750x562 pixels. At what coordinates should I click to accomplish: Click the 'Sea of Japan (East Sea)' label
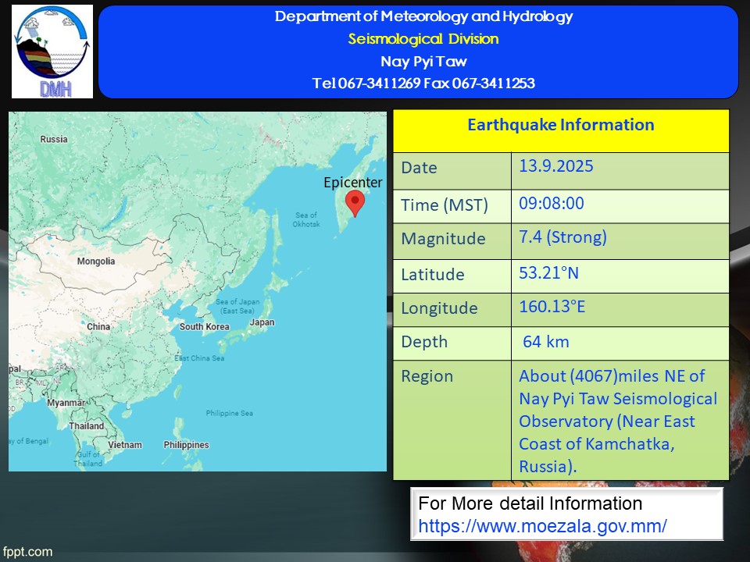pos(237,306)
